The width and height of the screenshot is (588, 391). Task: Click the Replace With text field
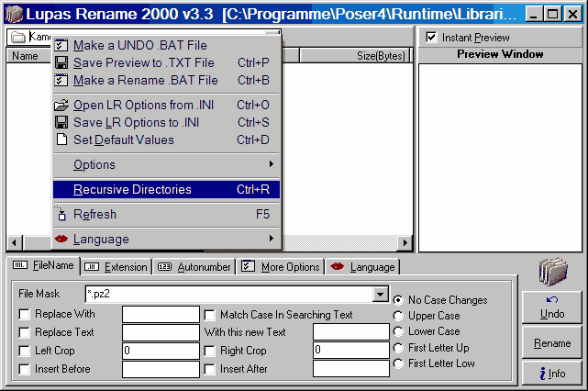(161, 314)
